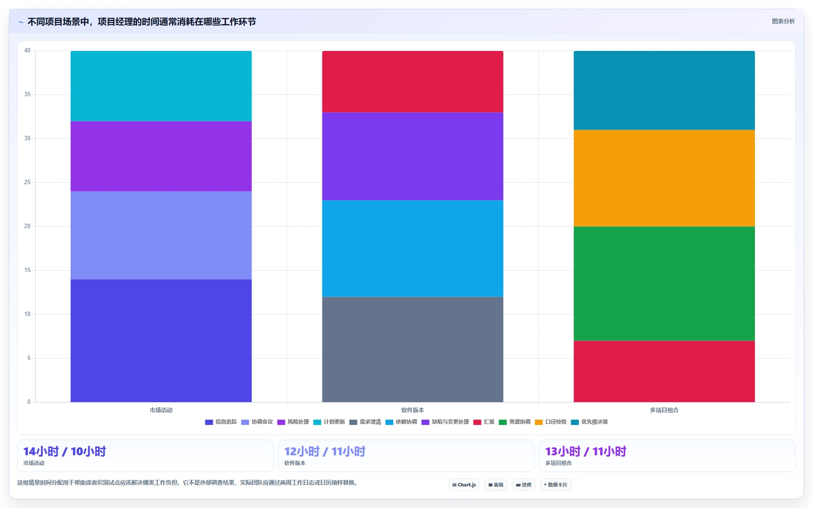Screen dimensions: 813x508
Task: Click the chart title 不同项目场景中 heading
Action: pyautogui.click(x=142, y=22)
